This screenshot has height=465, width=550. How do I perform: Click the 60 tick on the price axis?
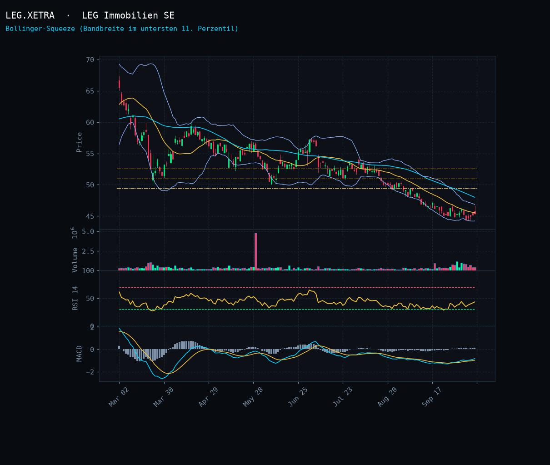tap(90, 122)
